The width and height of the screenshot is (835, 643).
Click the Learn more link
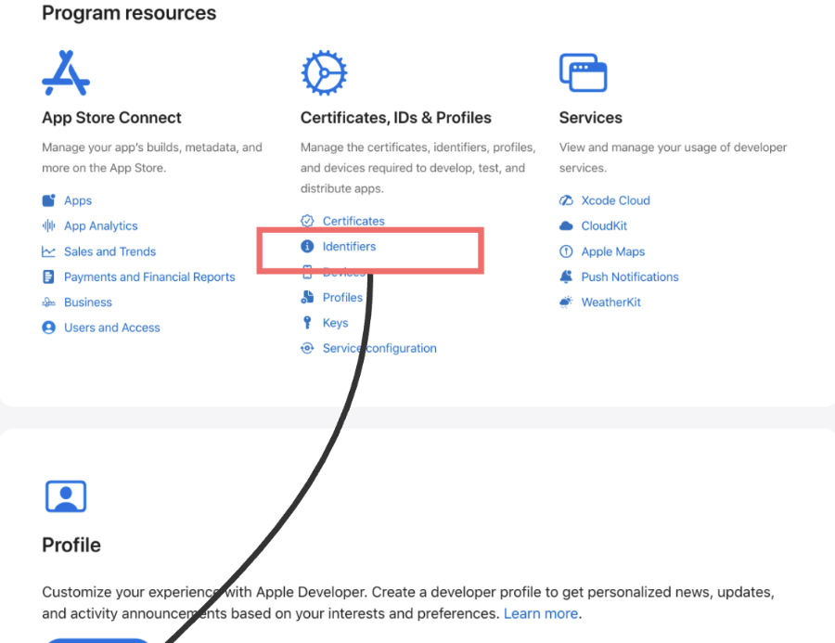[x=541, y=613]
